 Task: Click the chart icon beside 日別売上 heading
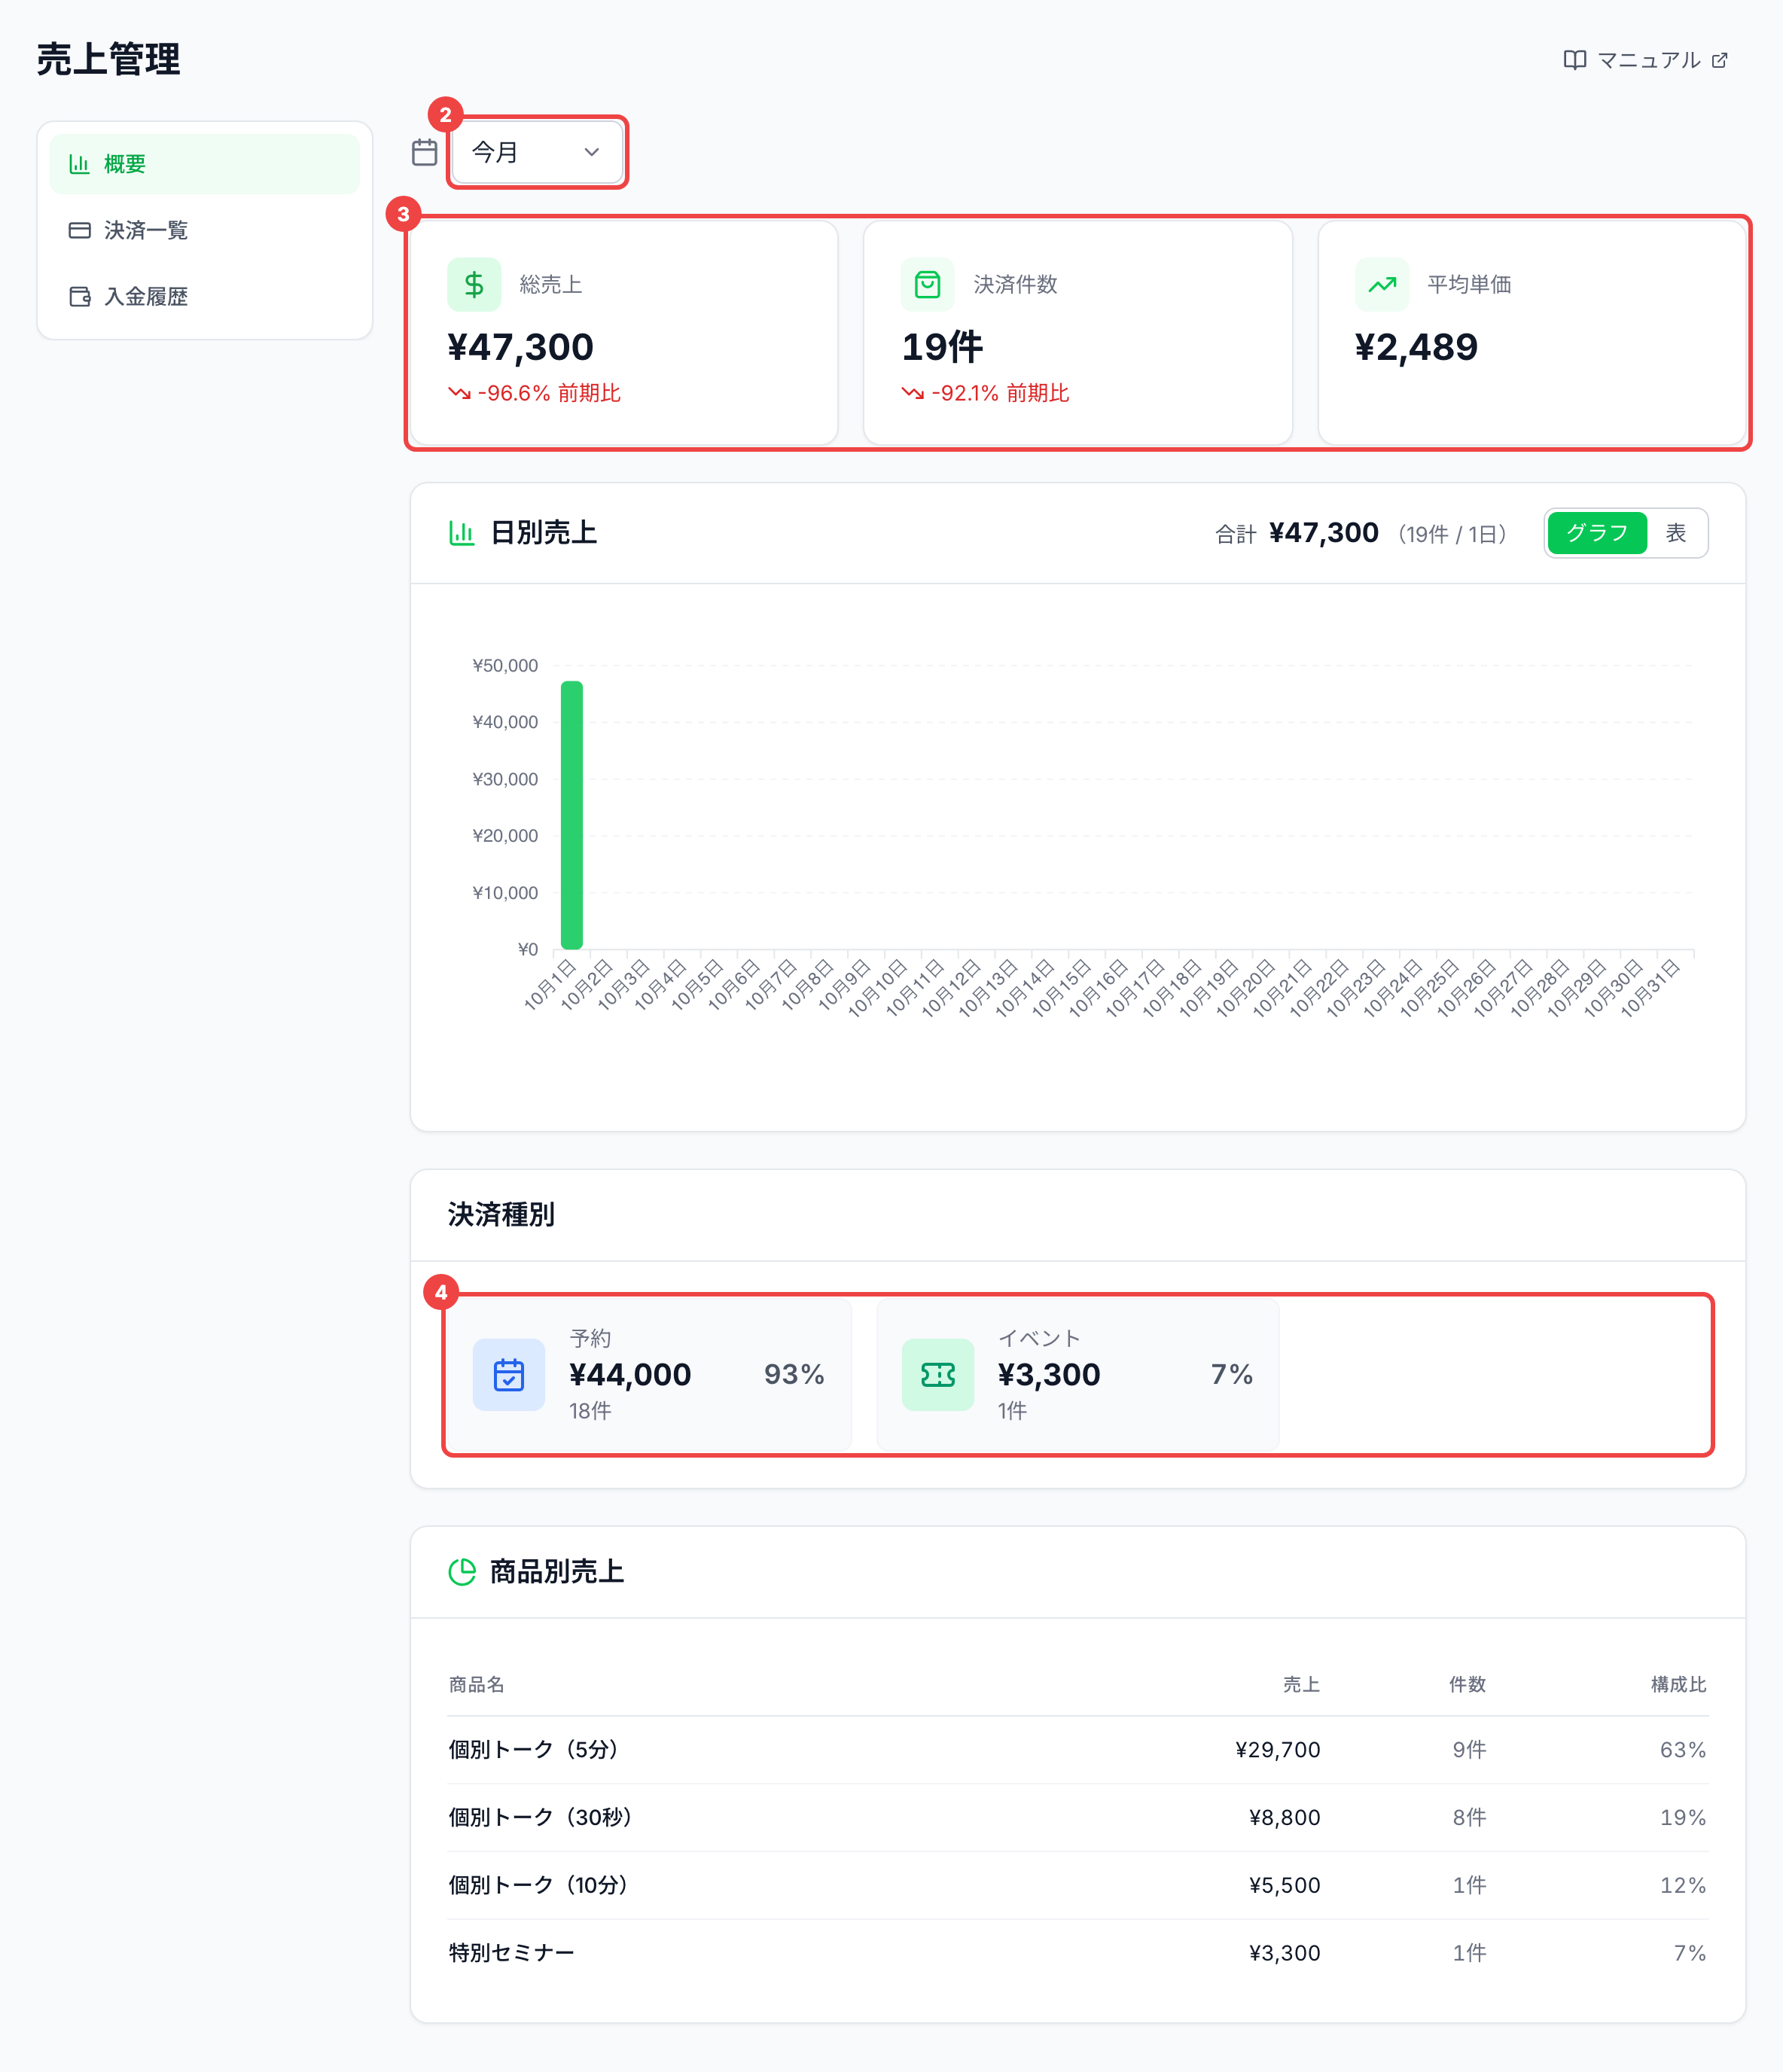point(461,533)
